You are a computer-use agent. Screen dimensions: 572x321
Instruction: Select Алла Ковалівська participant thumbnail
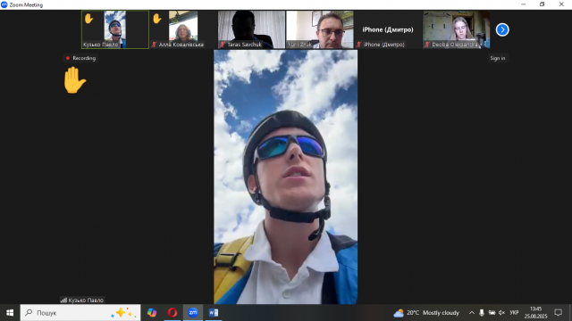(x=183, y=29)
